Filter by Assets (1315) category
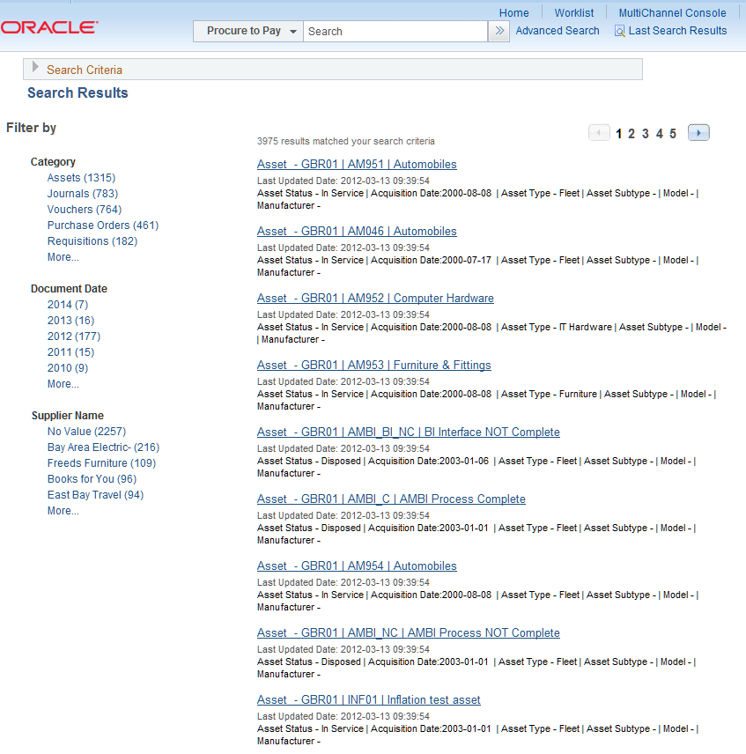This screenshot has width=746, height=754. click(81, 178)
